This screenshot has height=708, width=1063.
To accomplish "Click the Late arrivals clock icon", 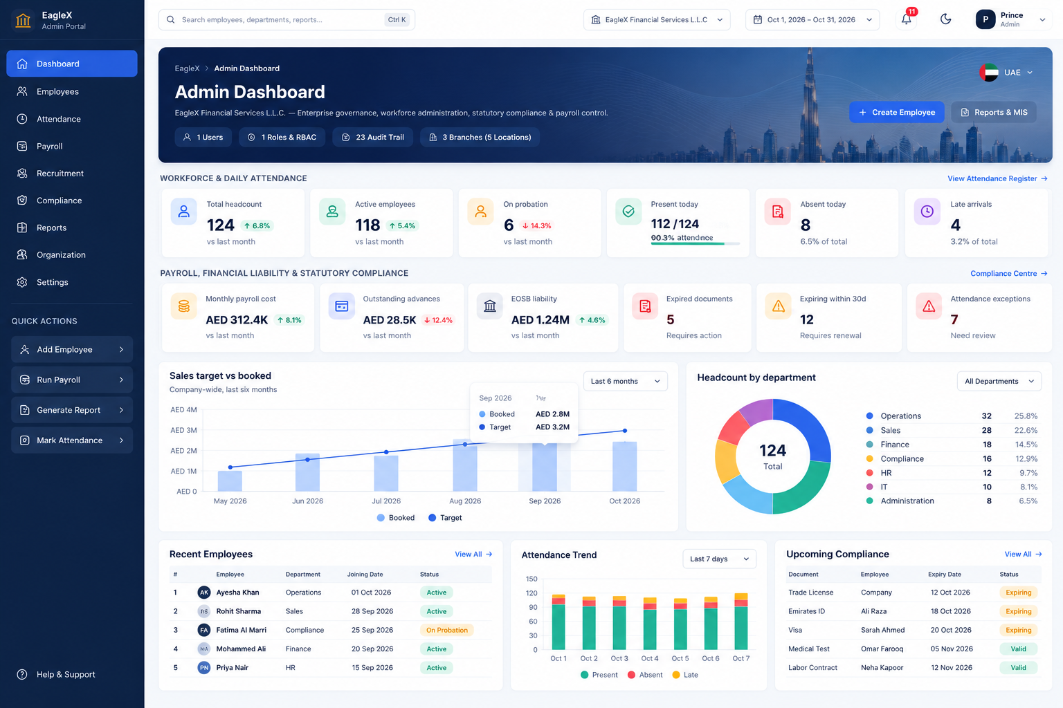I will (x=927, y=212).
